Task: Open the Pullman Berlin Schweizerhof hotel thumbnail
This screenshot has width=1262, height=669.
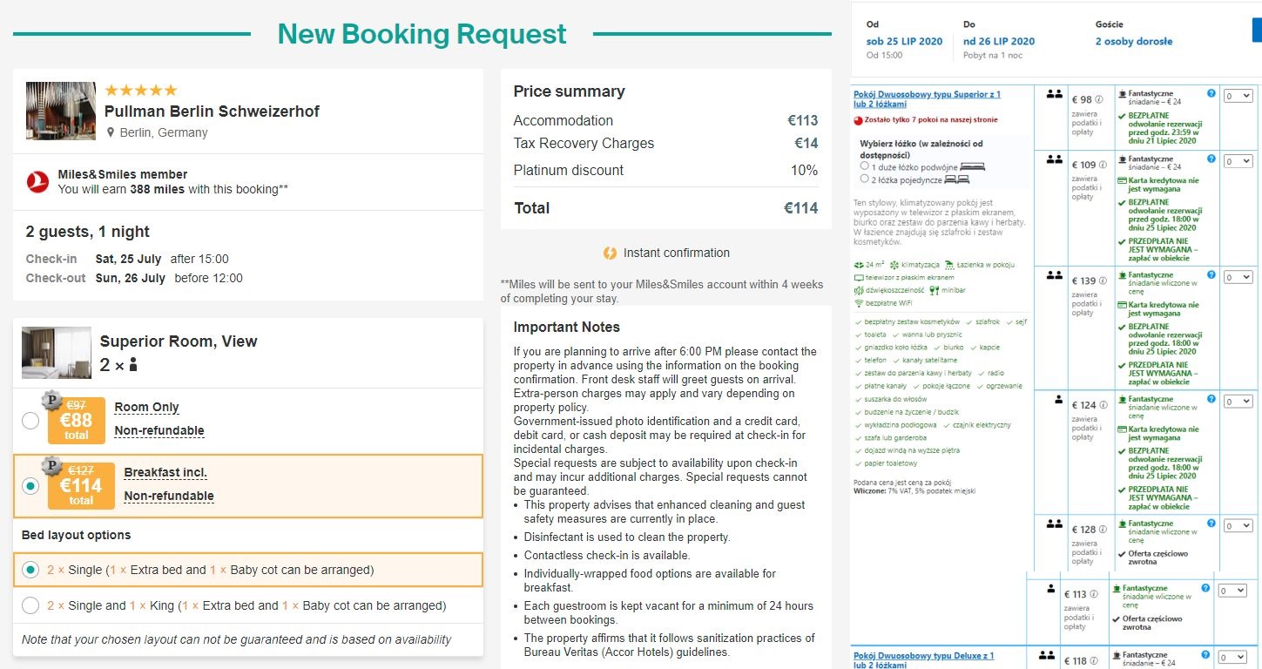Action: point(61,111)
